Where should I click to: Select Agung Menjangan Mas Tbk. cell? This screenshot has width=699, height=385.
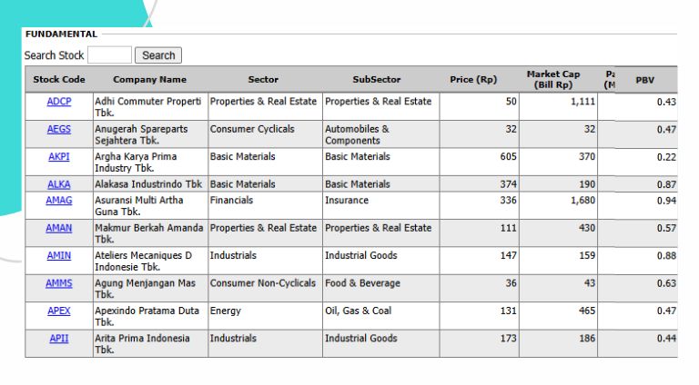click(150, 288)
